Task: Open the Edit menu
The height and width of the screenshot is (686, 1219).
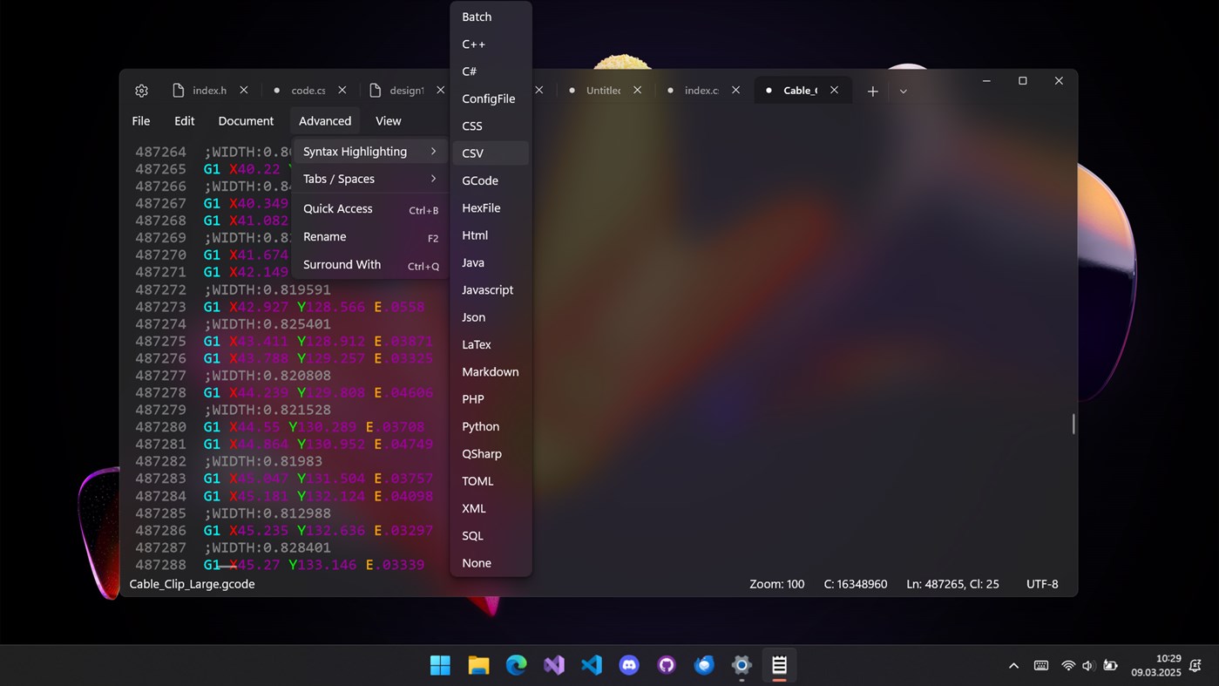Action: [185, 121]
